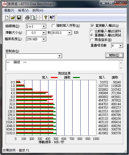Image resolution: width=129 pixels, height=155 pixels.
Task: Print results using the printer icon
Action: pyautogui.click(x=27, y=18)
